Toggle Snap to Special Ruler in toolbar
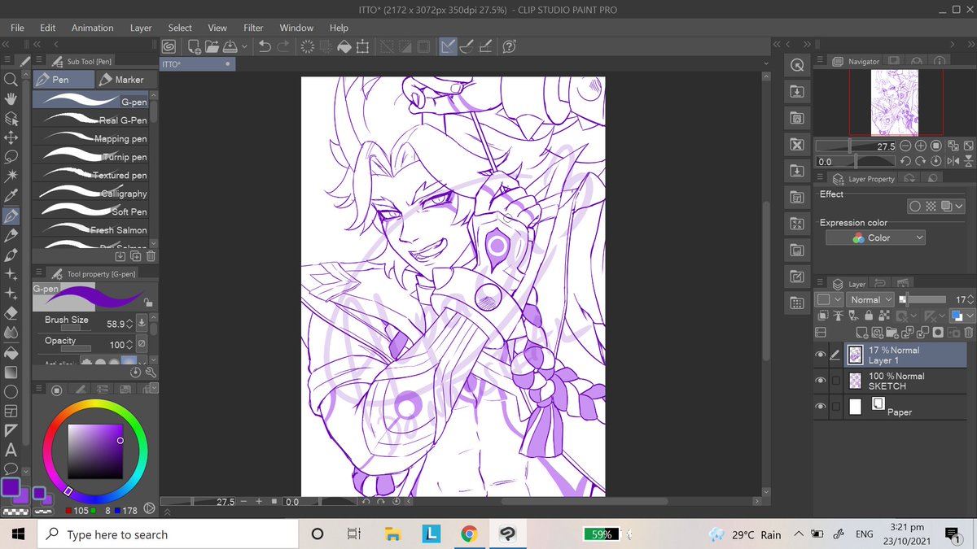This screenshot has height=549, width=977. tap(467, 47)
